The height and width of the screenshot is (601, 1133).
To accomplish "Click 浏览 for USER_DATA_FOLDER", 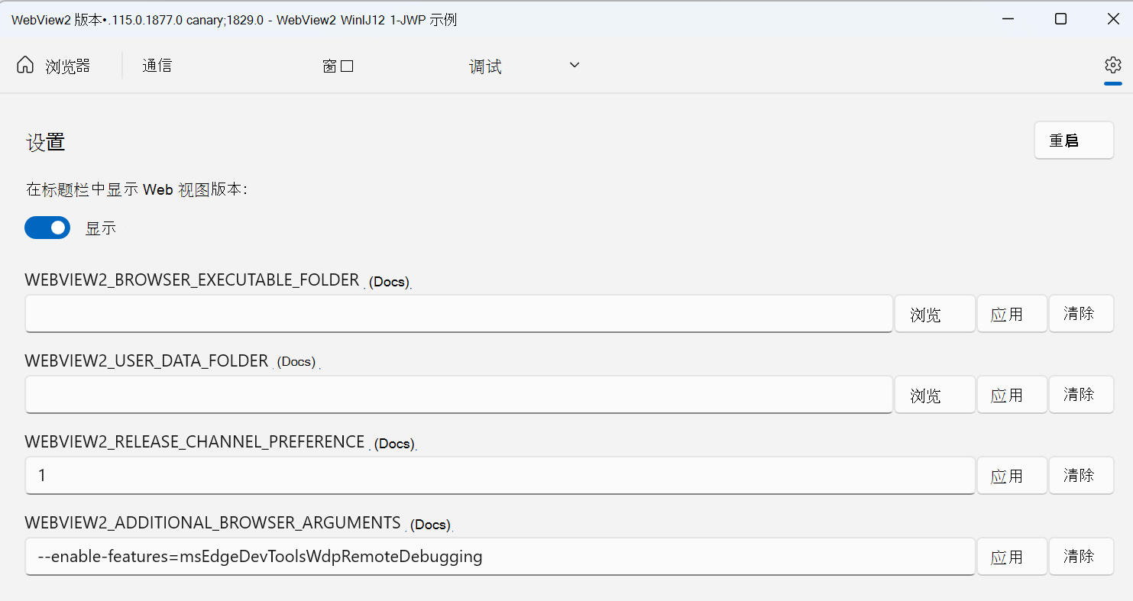I will tap(935, 395).
